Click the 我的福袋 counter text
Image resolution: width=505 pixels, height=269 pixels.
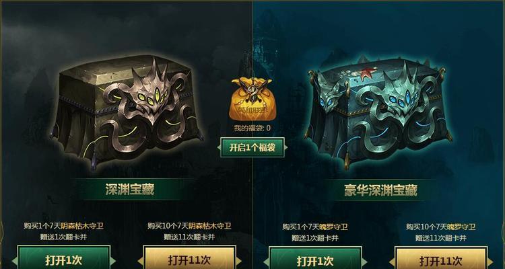pyautogui.click(x=252, y=128)
